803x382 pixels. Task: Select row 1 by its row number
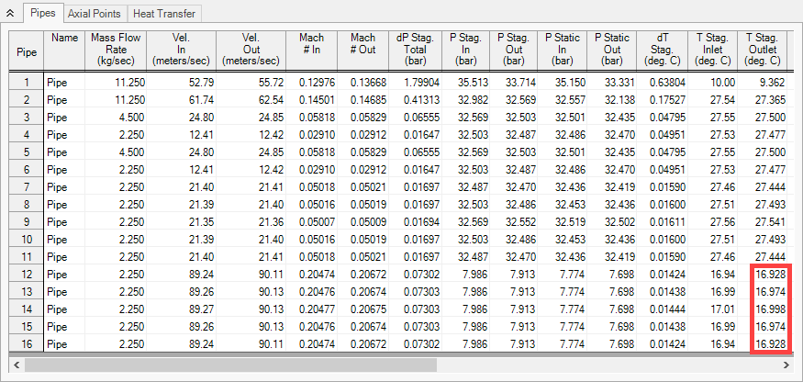pos(27,83)
